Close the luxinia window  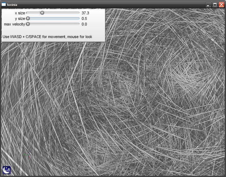pyautogui.click(x=221, y=4)
